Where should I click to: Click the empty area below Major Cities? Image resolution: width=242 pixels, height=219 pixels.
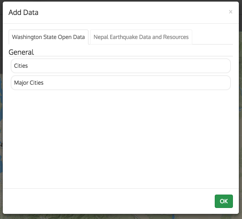(x=120, y=138)
